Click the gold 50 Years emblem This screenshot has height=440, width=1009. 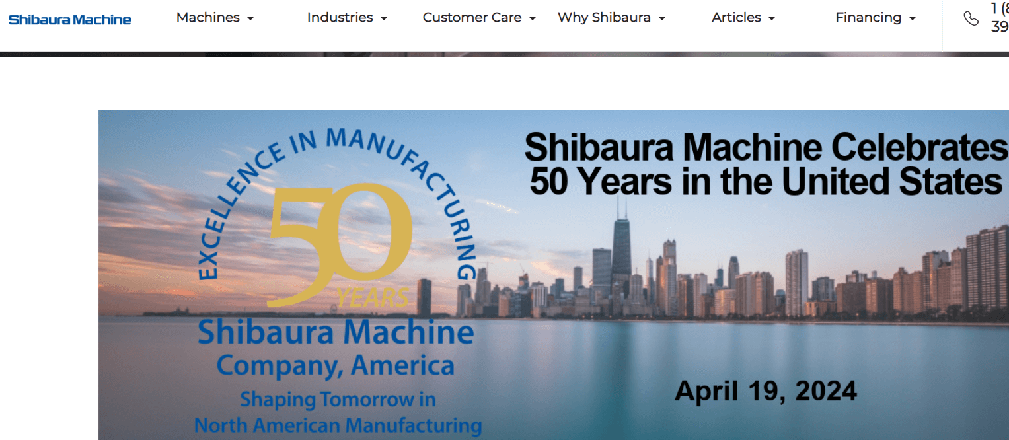340,245
